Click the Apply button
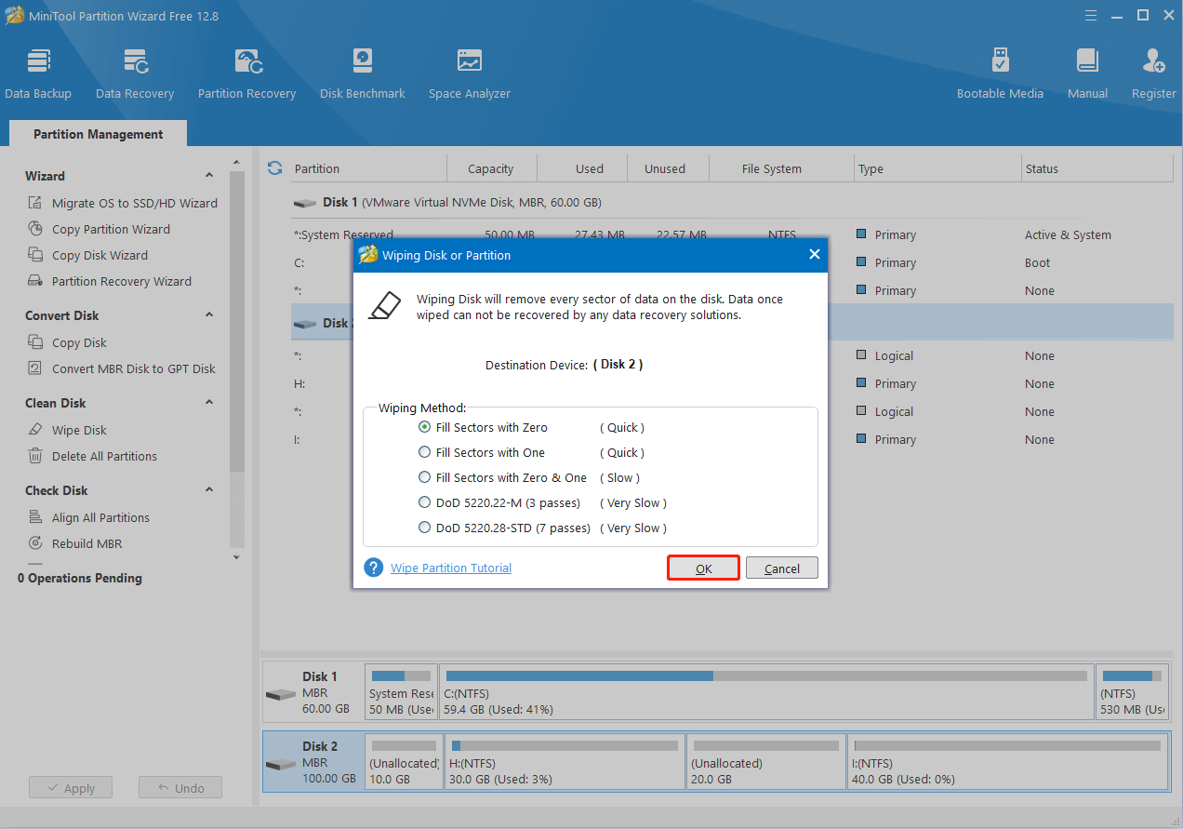The image size is (1183, 829). click(70, 787)
